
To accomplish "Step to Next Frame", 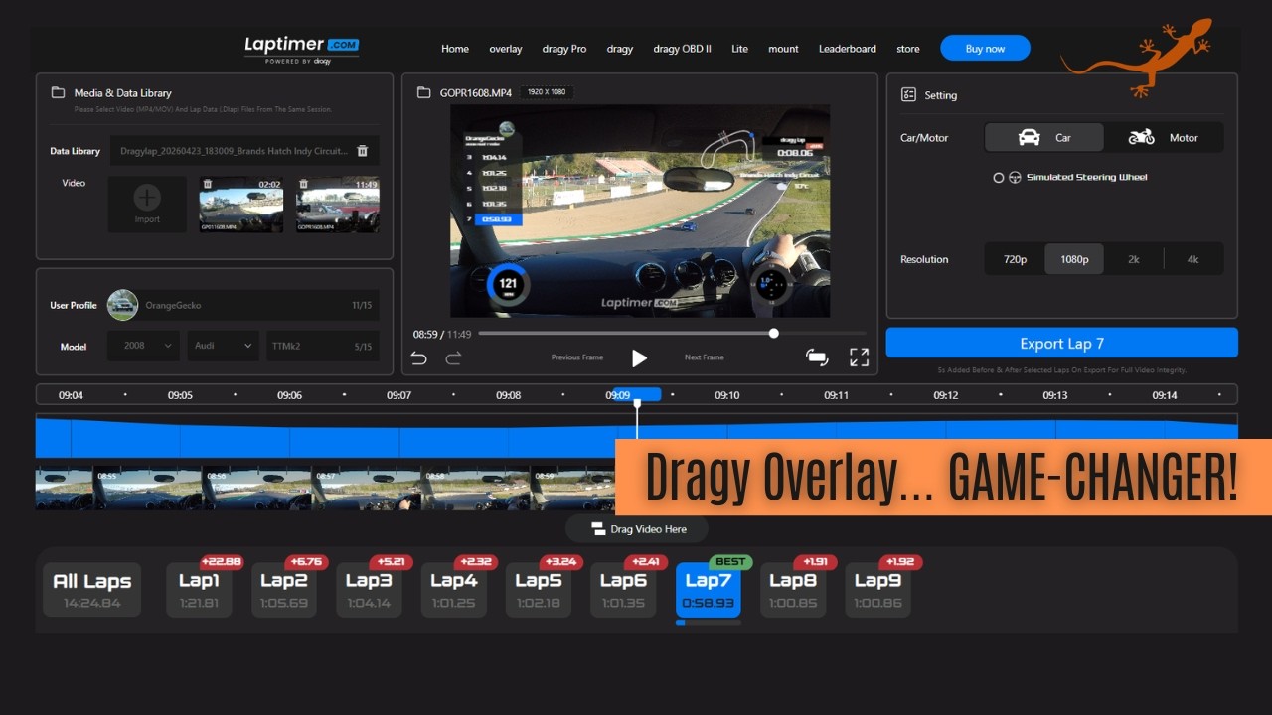I will coord(705,357).
